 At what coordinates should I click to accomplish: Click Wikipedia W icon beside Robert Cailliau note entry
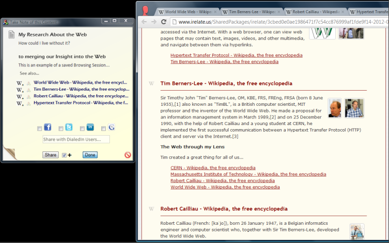pos(20,97)
